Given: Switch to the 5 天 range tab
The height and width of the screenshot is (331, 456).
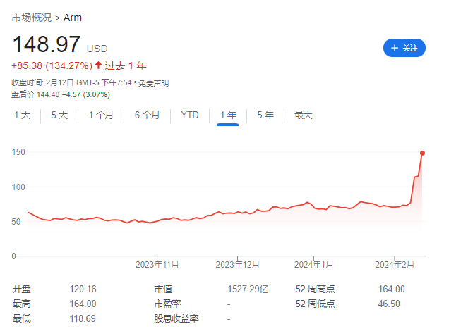Looking at the screenshot, I should point(59,115).
